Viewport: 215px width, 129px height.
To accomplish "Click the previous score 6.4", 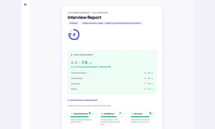I will [x=74, y=62].
